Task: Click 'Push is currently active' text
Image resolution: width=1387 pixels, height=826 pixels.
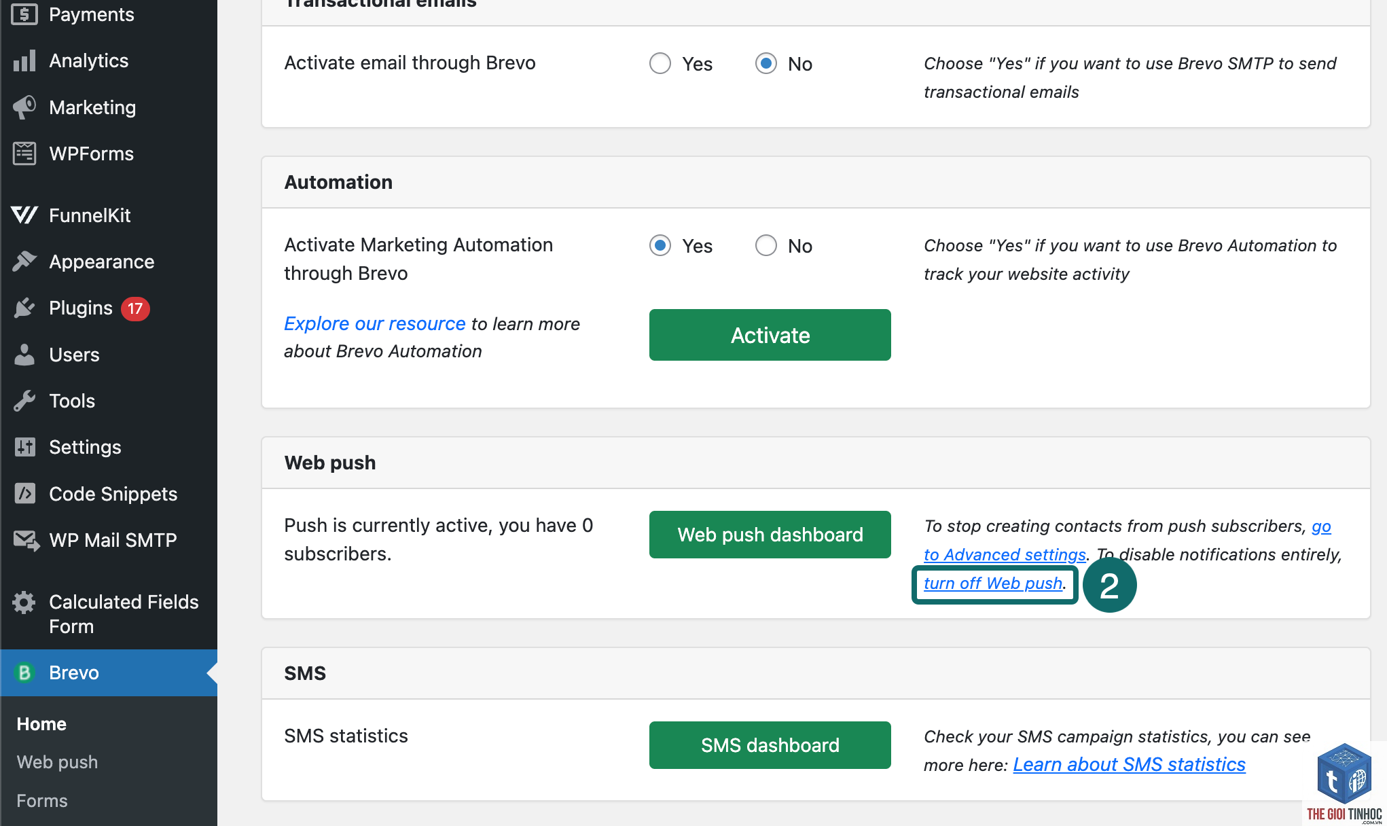Action: [438, 539]
